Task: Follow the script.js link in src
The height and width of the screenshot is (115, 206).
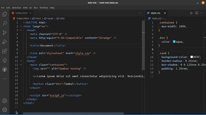Action: click(x=57, y=96)
